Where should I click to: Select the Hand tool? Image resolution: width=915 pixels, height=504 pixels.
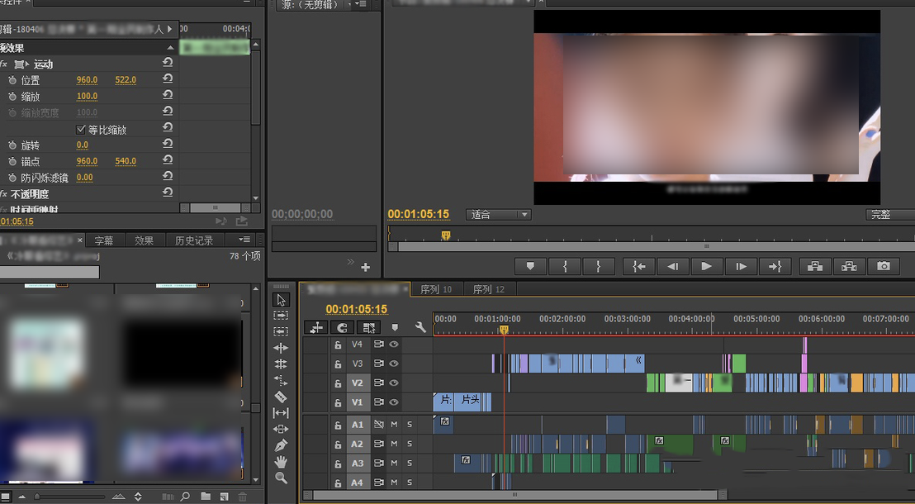(281, 461)
